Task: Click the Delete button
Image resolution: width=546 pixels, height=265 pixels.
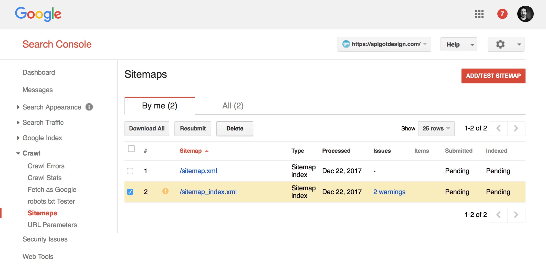Action: (235, 129)
